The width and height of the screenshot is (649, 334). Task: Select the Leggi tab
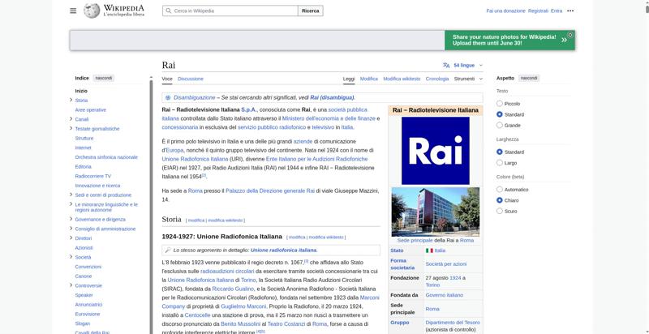point(349,79)
